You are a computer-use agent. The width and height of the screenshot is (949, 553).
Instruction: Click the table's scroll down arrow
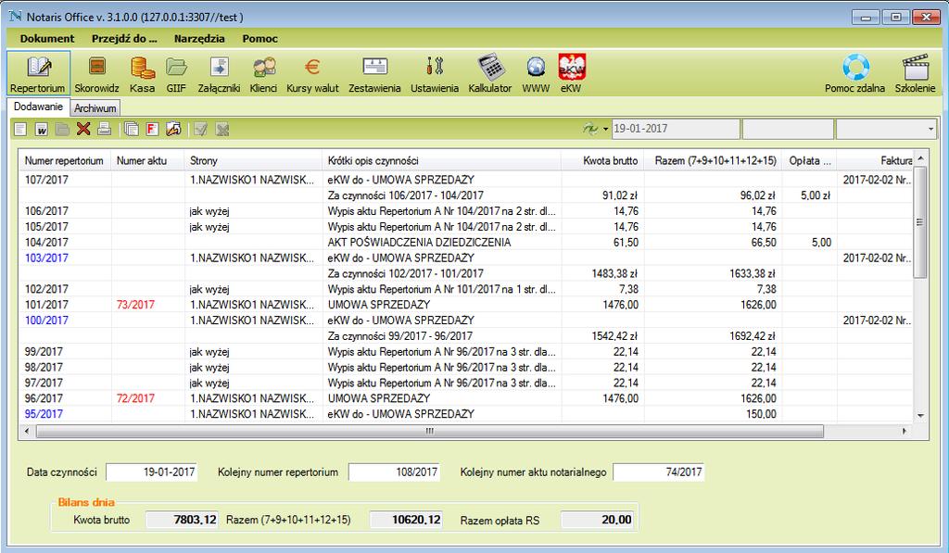(920, 416)
